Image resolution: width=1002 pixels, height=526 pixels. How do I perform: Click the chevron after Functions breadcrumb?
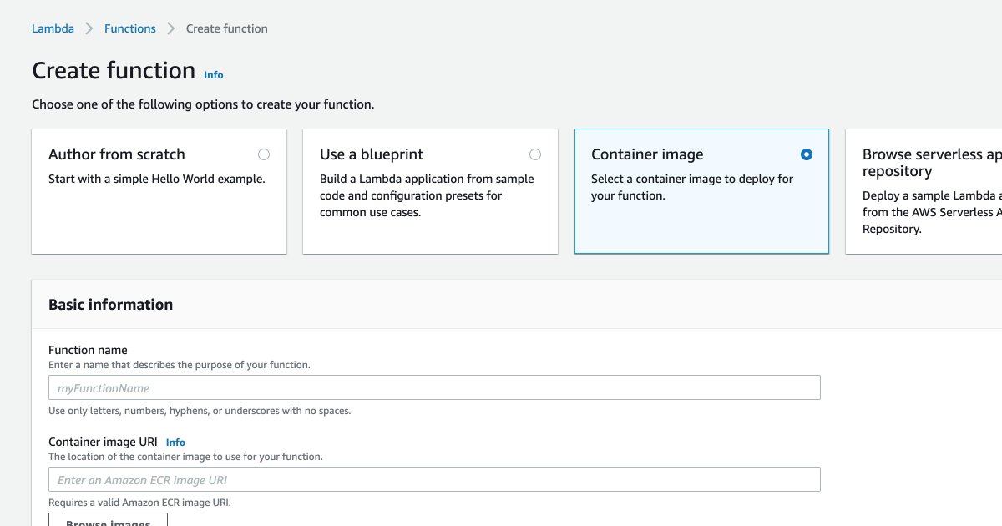pos(171,28)
